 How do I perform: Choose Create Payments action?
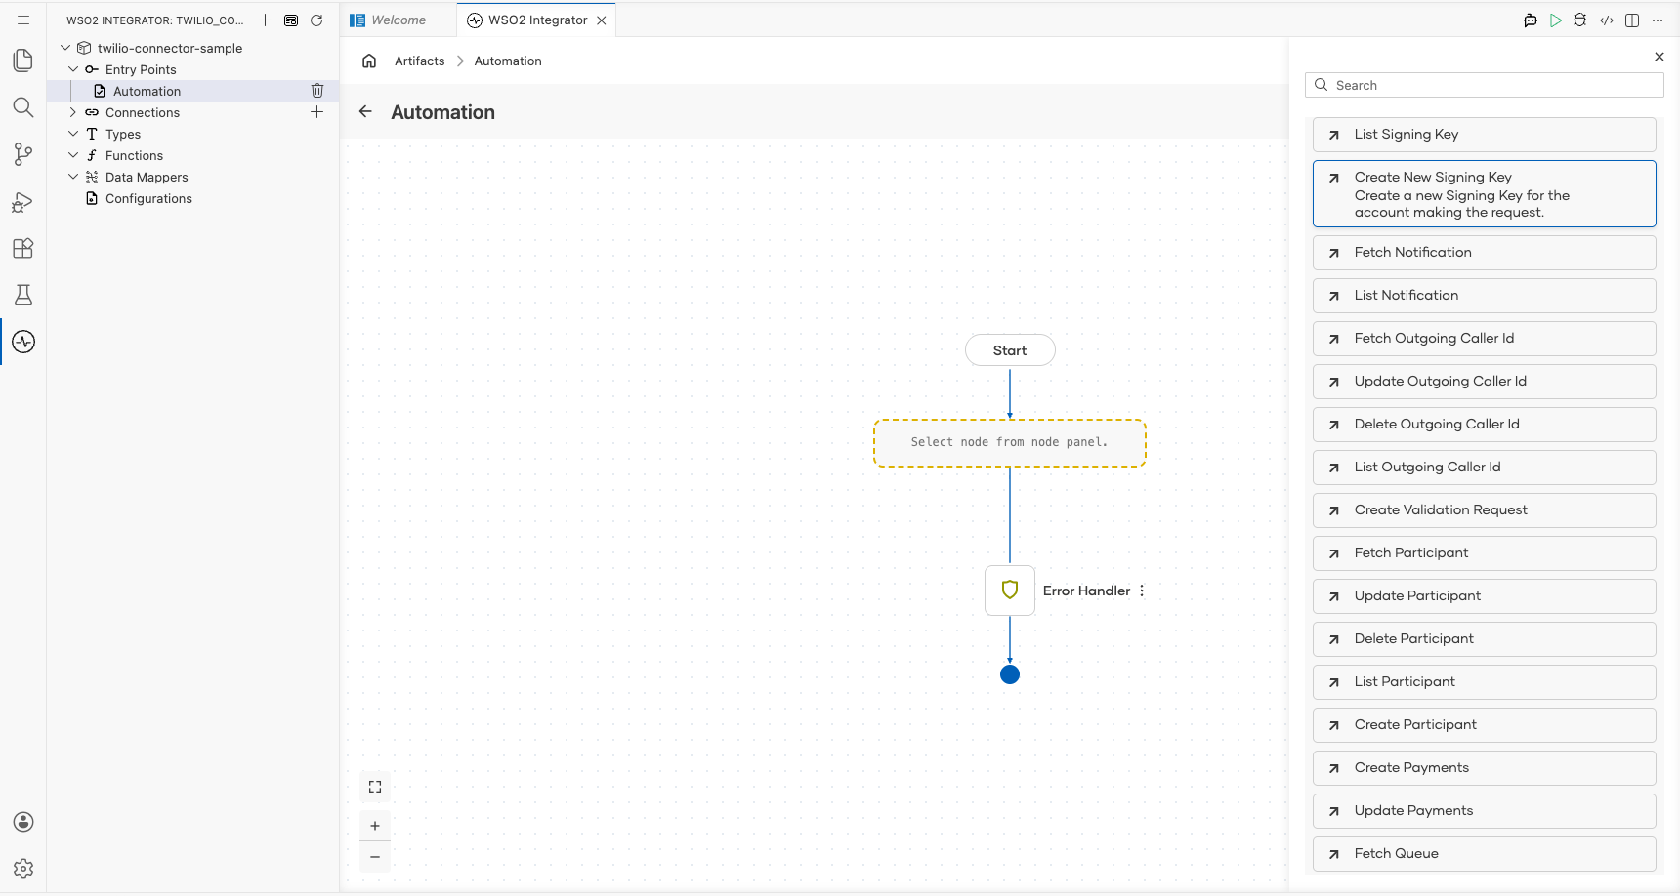[1485, 768]
